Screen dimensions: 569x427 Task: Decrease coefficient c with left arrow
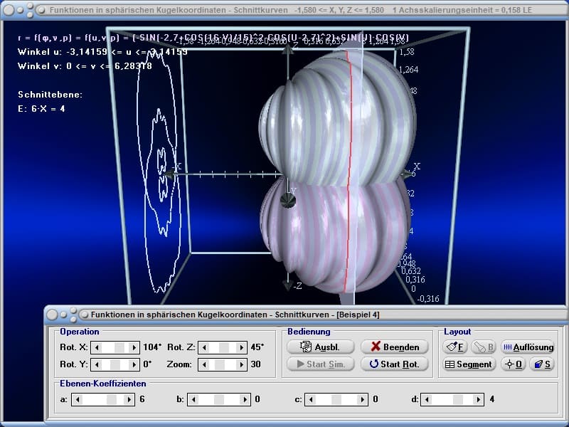point(311,400)
